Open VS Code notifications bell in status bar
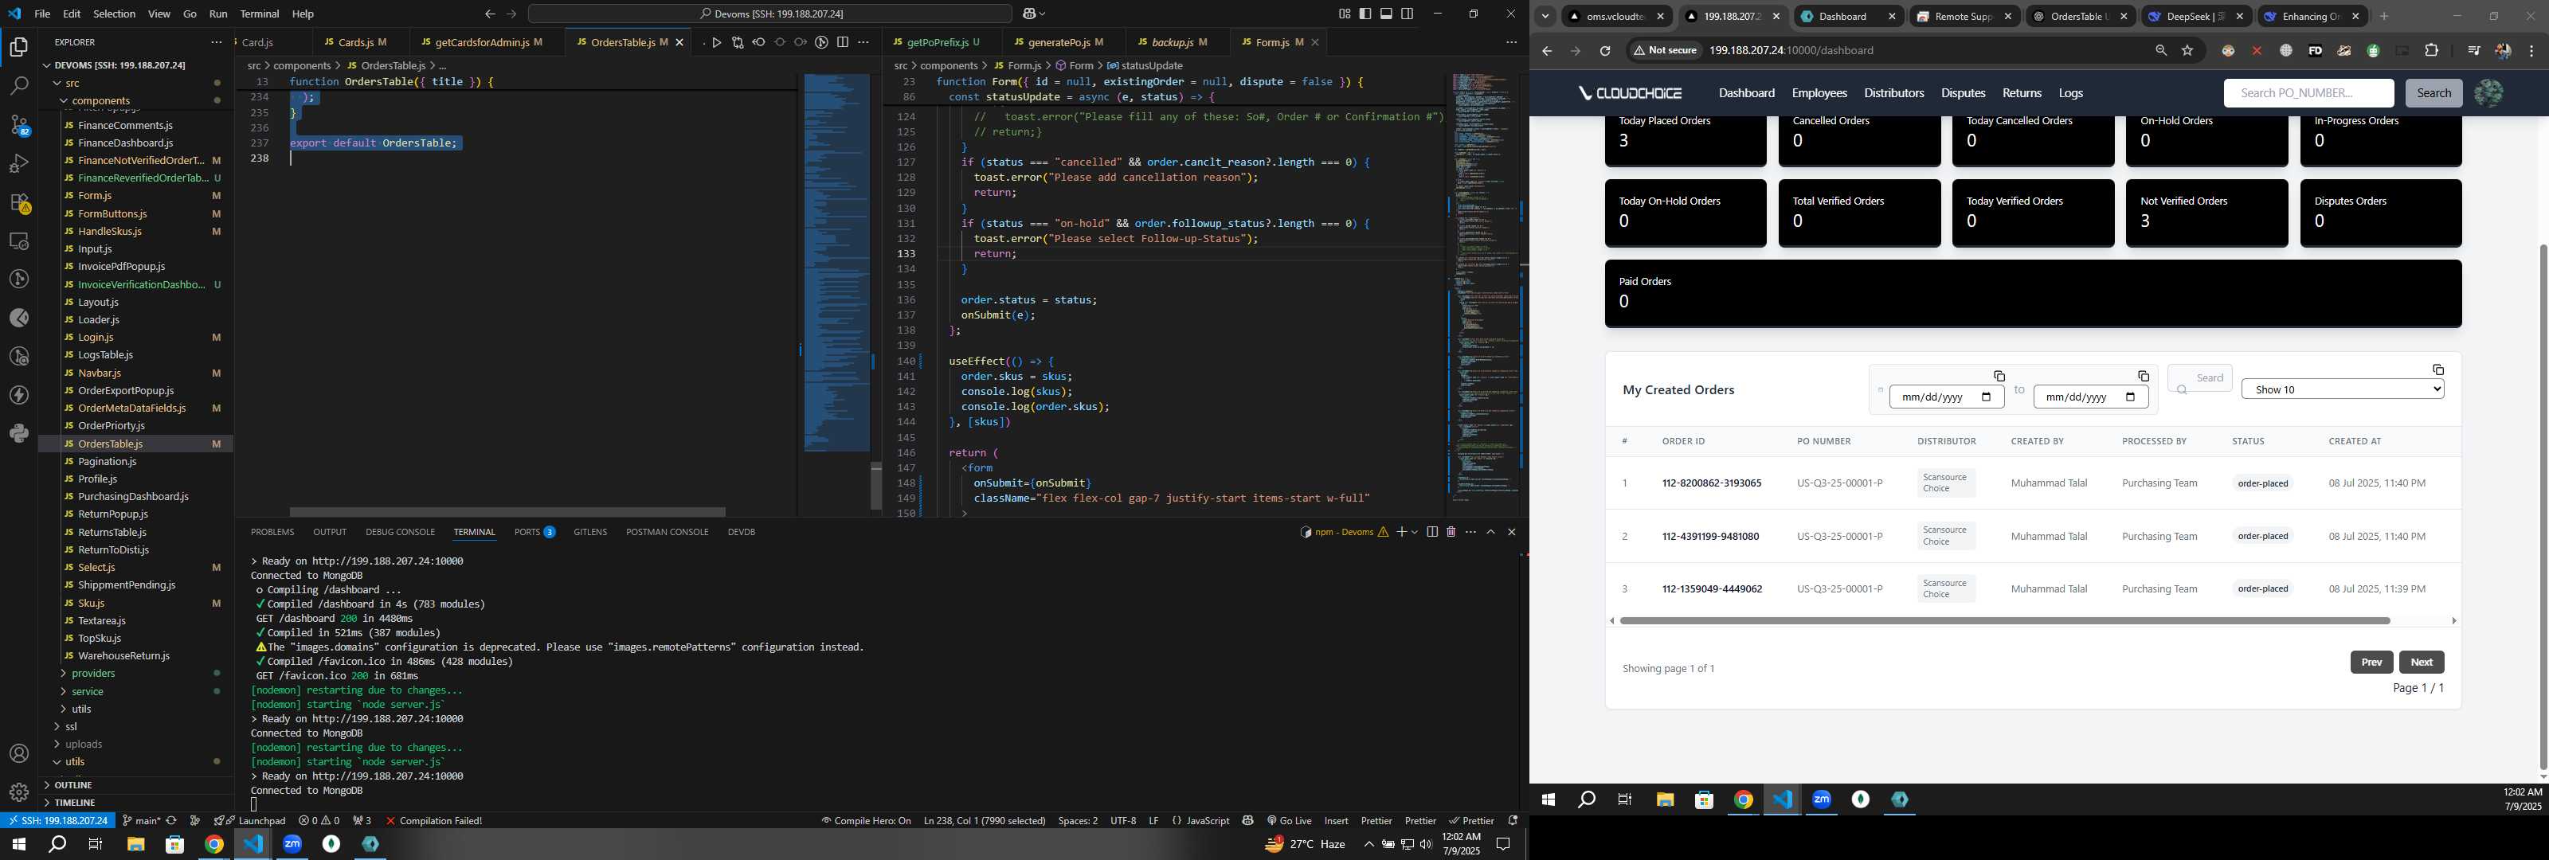The image size is (2549, 860). tap(1512, 820)
